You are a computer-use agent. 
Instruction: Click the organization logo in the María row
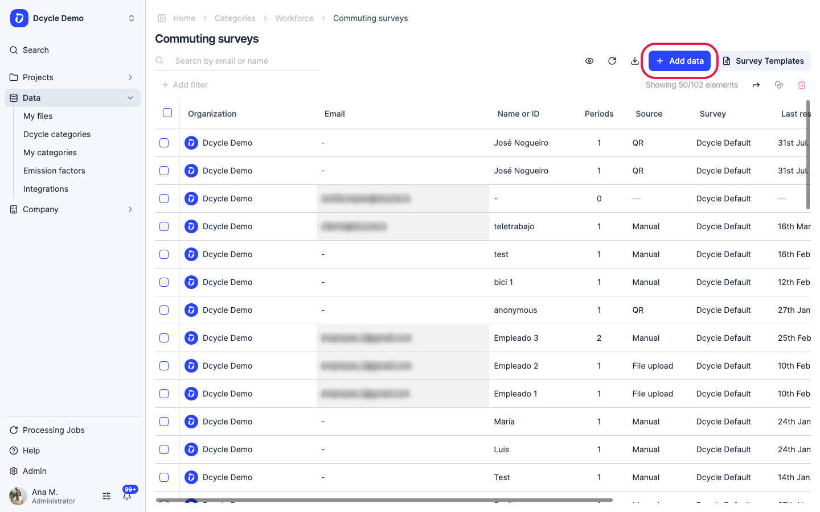click(191, 422)
